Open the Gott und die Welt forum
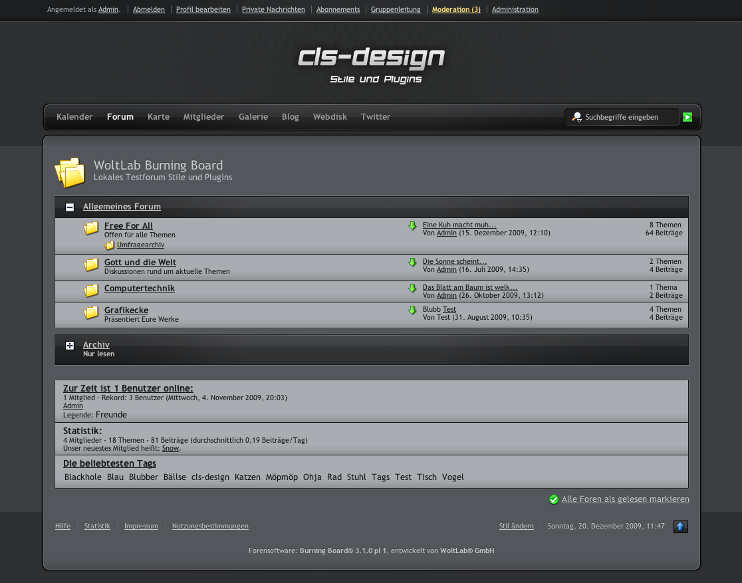Viewport: 742px width, 583px height. tap(140, 263)
